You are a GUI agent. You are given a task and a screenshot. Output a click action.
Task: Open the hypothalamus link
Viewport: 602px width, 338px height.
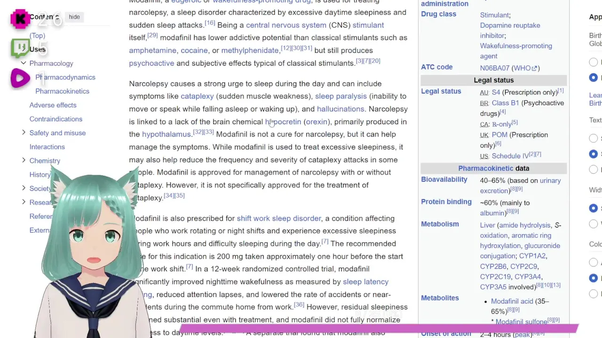(166, 134)
